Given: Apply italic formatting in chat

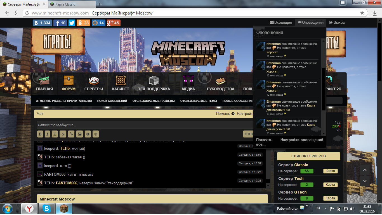Looking at the screenshot, I should tap(48, 134).
